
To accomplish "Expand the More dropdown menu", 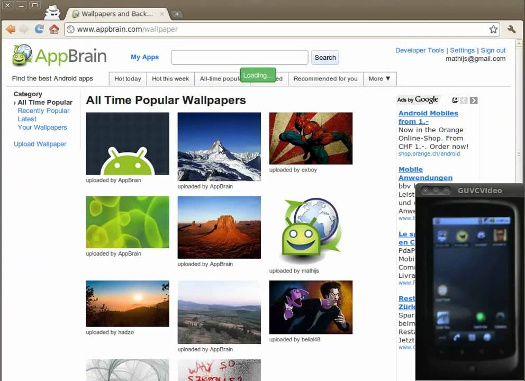I will click(x=379, y=79).
